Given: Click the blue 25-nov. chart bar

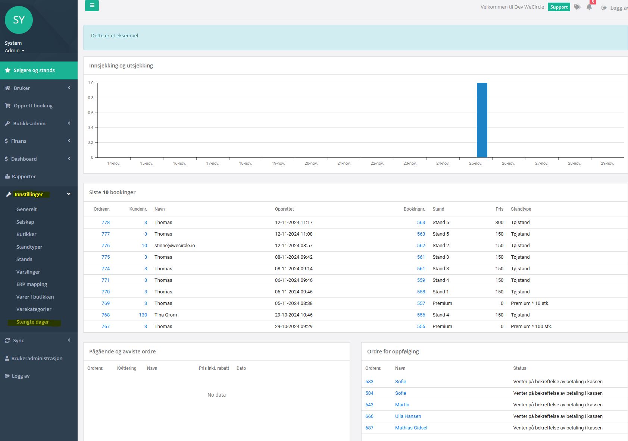Looking at the screenshot, I should click(x=482, y=120).
